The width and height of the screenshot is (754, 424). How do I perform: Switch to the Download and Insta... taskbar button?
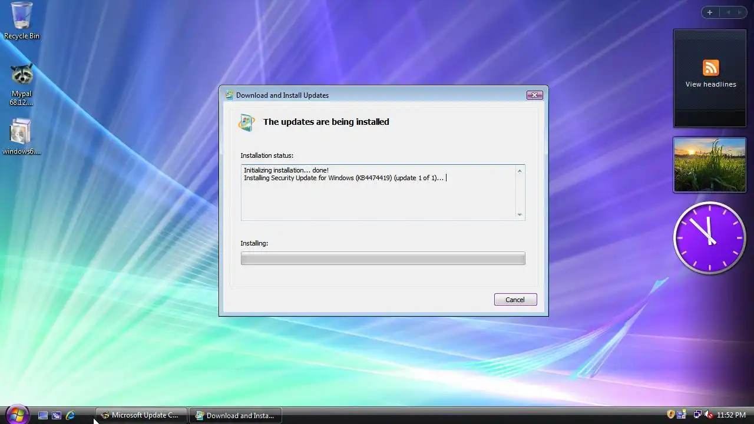coord(236,415)
